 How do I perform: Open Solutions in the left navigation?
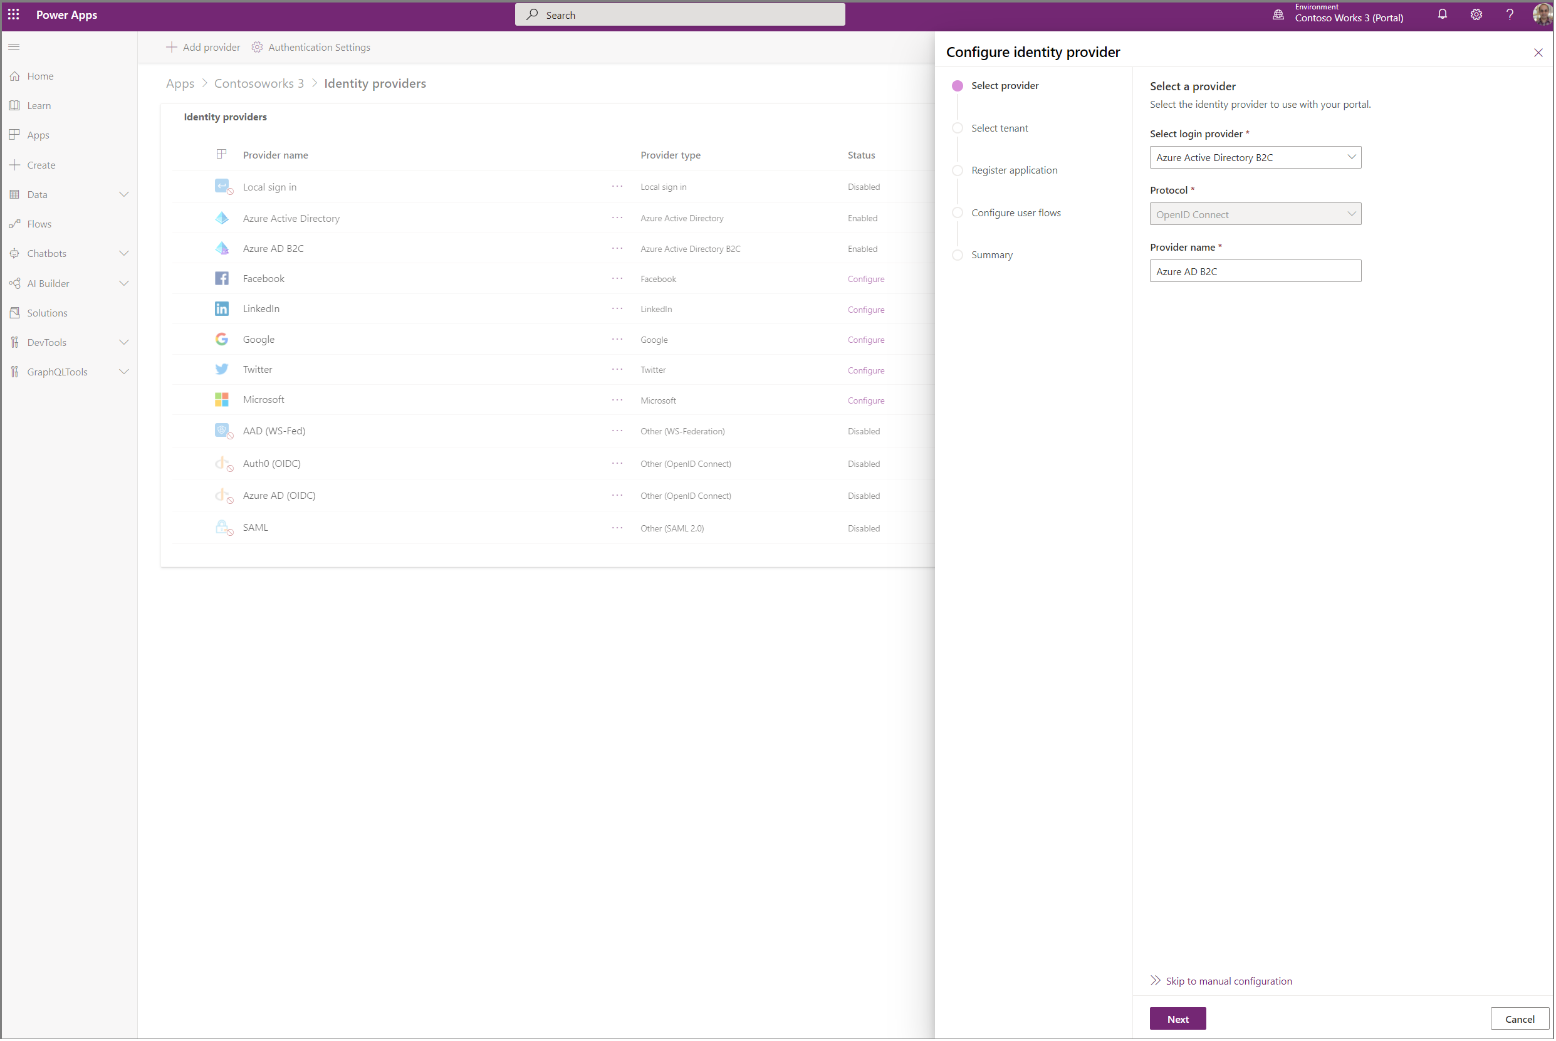47,313
